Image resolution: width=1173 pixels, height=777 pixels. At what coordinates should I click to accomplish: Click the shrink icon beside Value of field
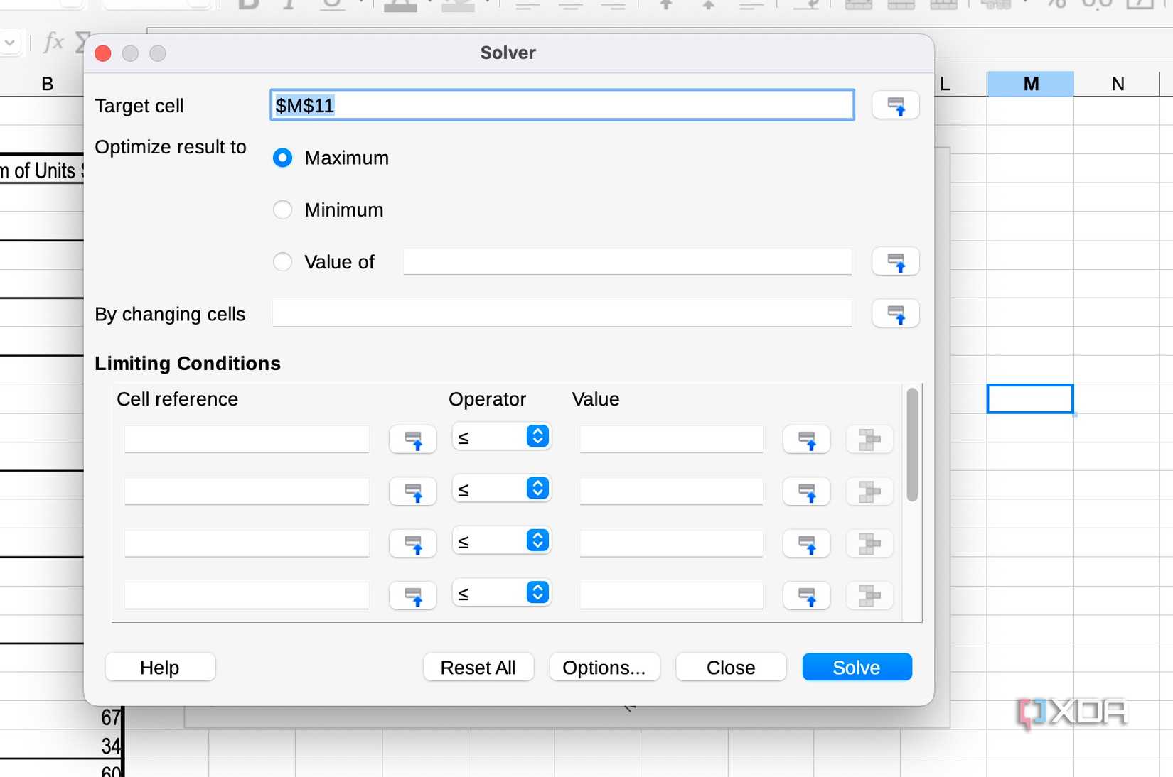(x=895, y=261)
